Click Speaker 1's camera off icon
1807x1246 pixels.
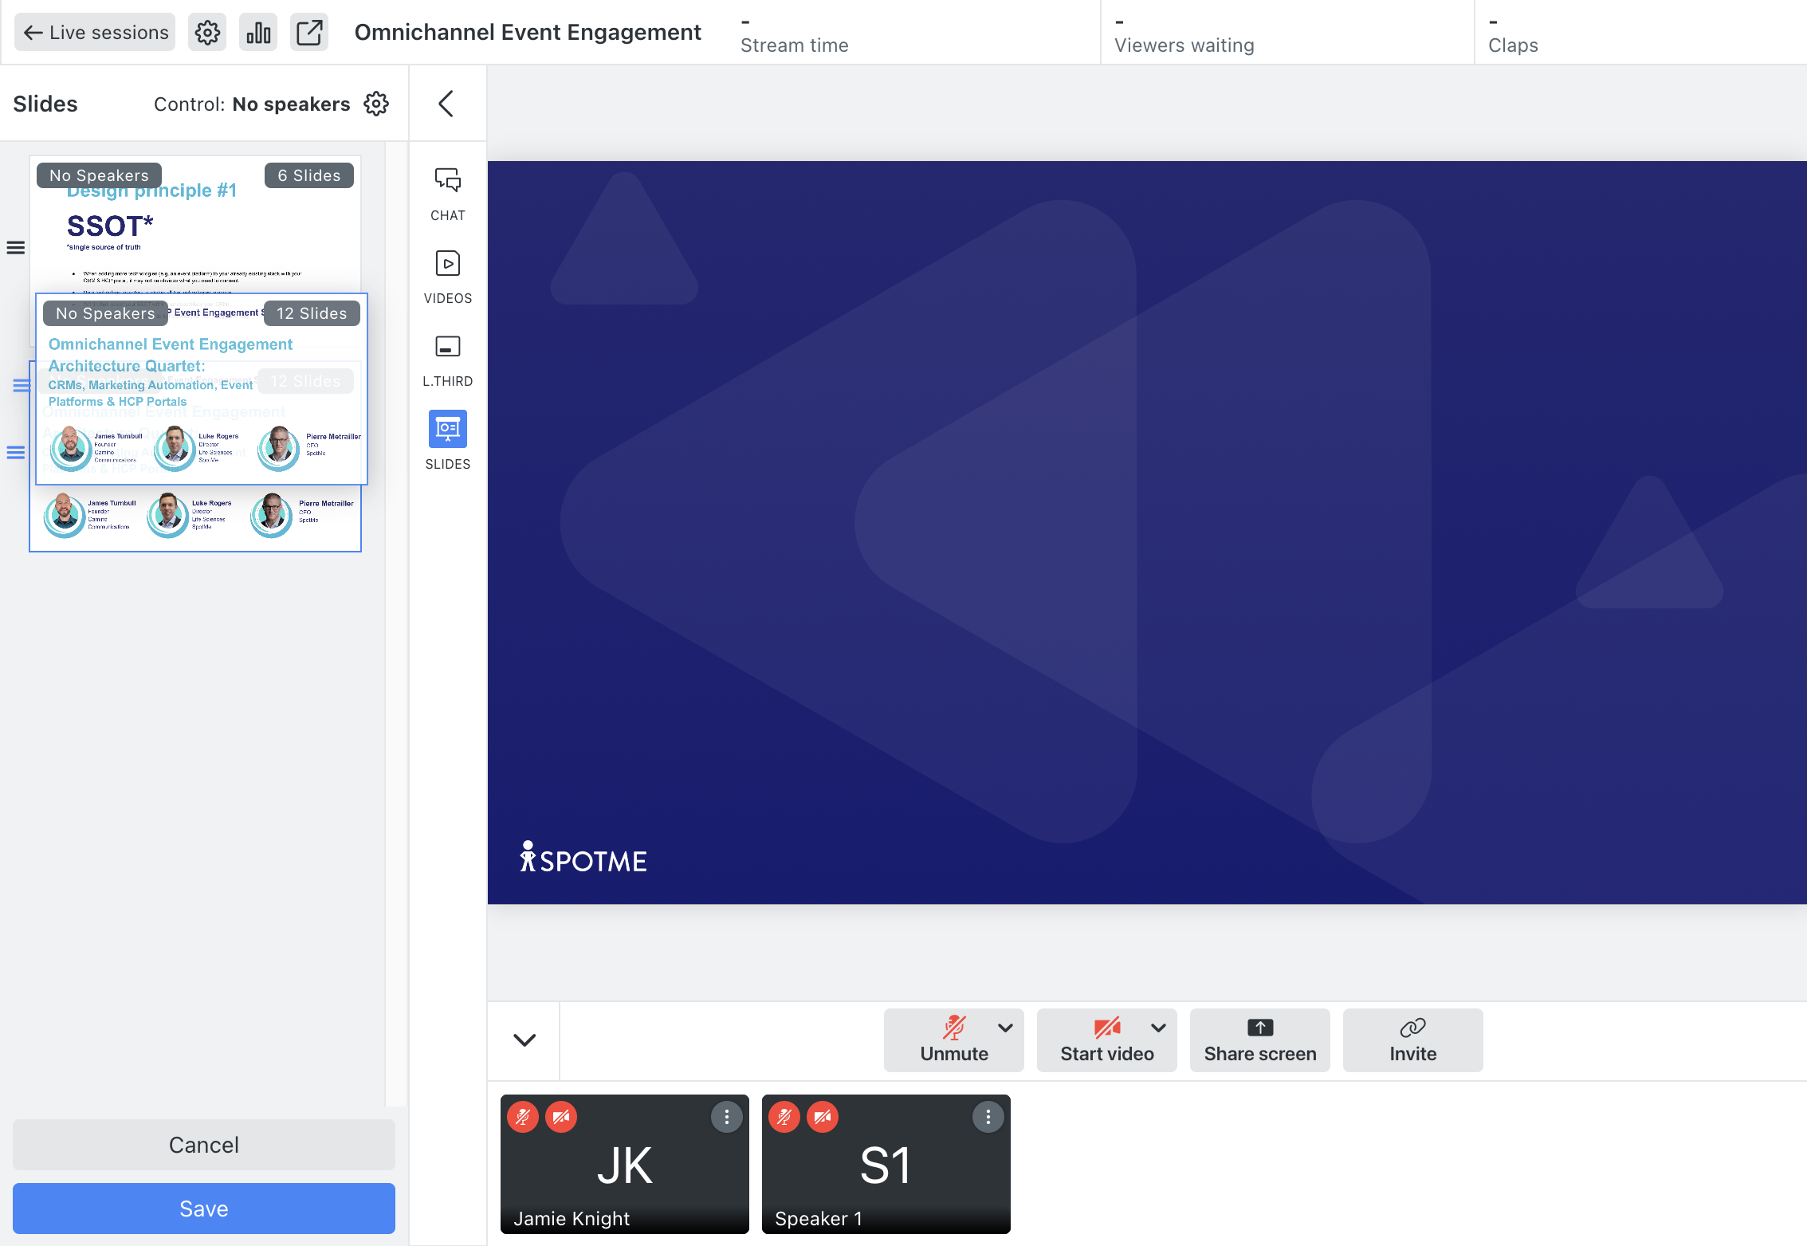tap(823, 1117)
